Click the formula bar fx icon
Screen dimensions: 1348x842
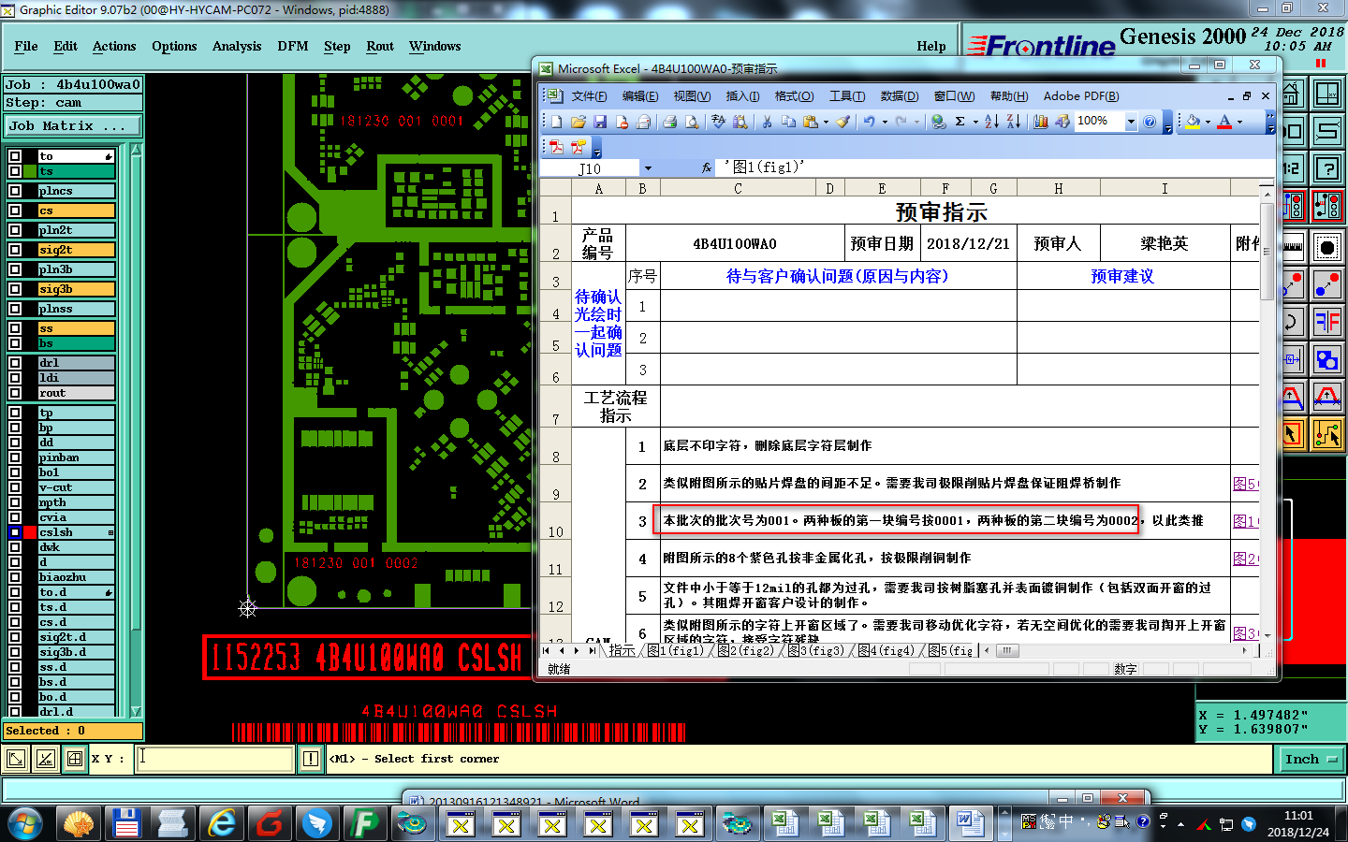(707, 168)
